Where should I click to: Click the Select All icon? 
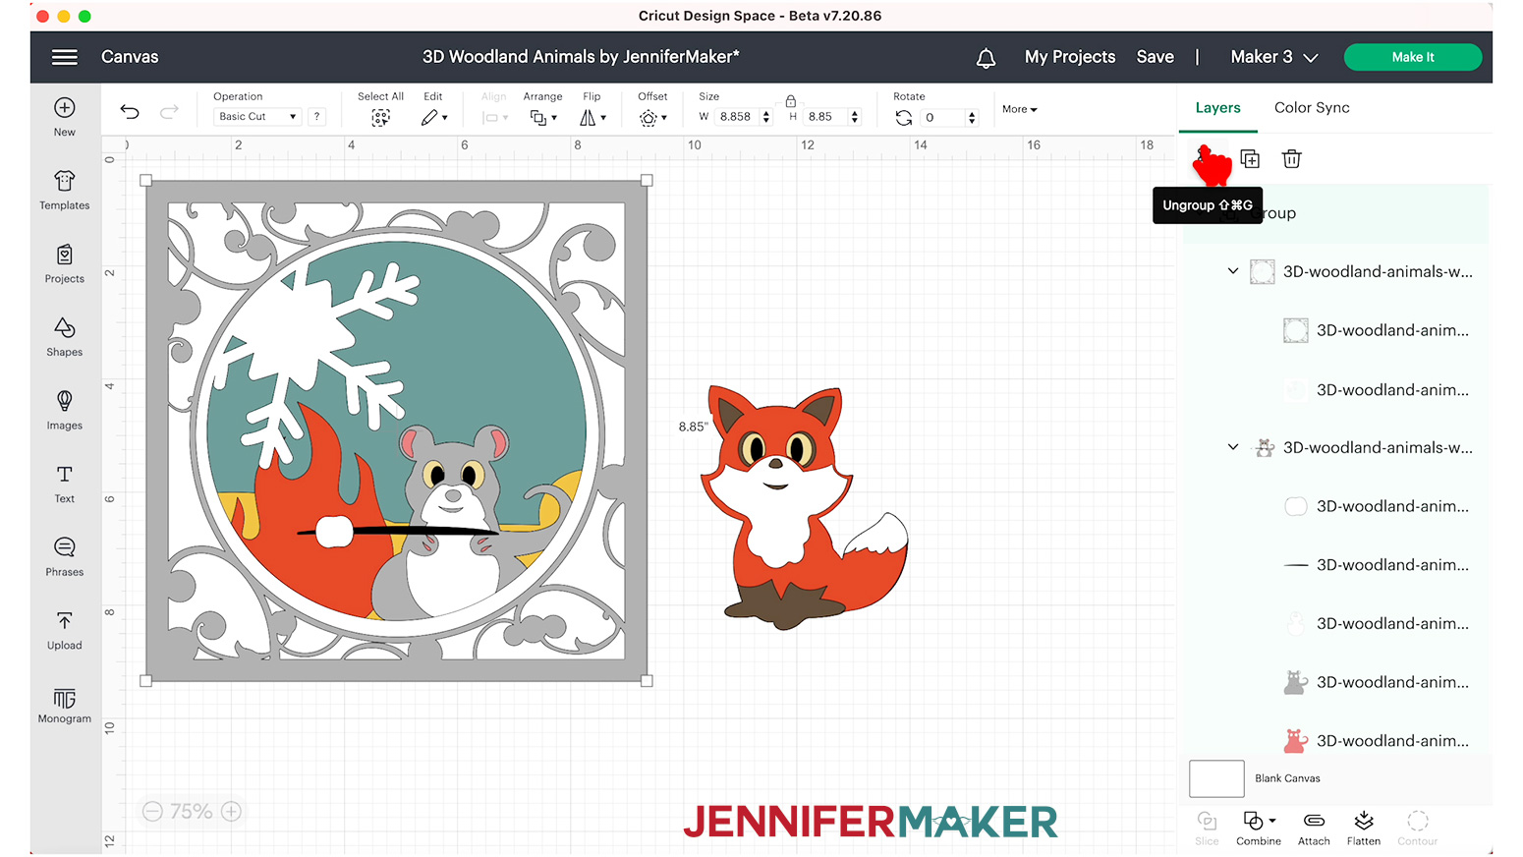click(x=380, y=117)
